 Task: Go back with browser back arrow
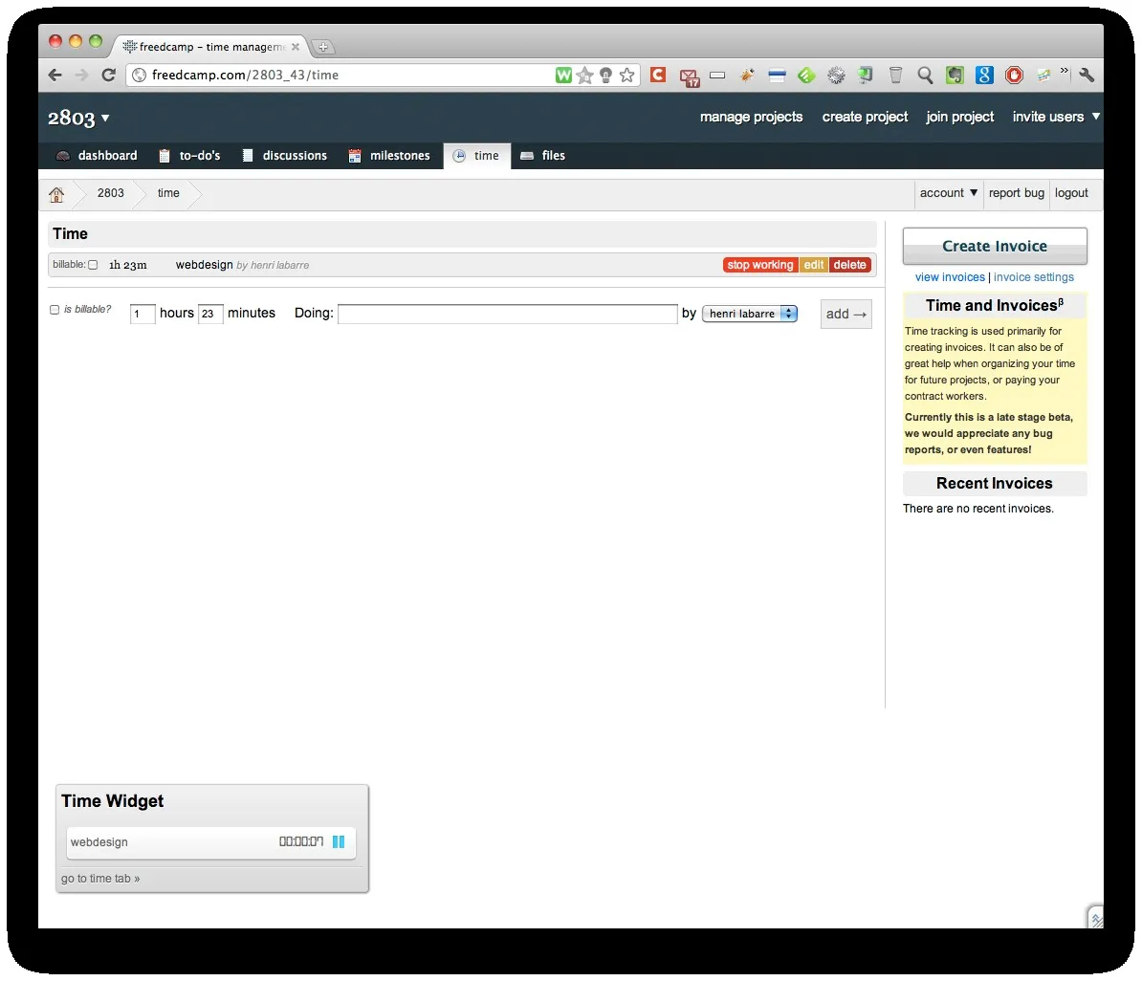(55, 75)
